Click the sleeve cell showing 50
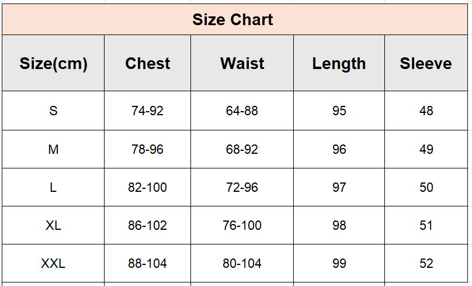This screenshot has height=286, width=472. coord(426,187)
